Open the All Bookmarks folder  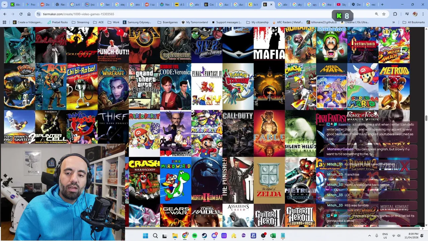pyautogui.click(x=414, y=22)
